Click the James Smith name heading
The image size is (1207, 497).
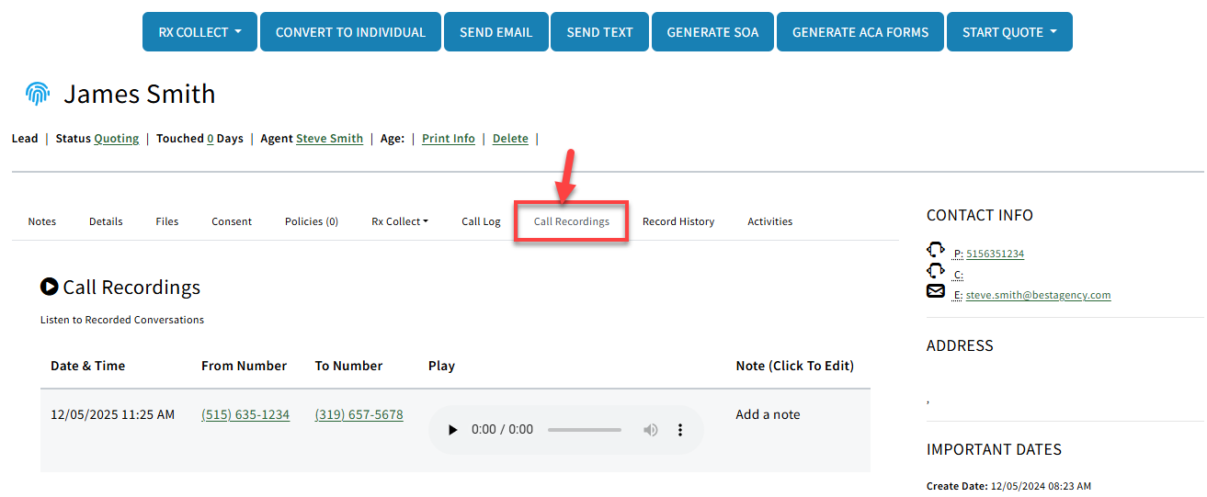[x=140, y=94]
